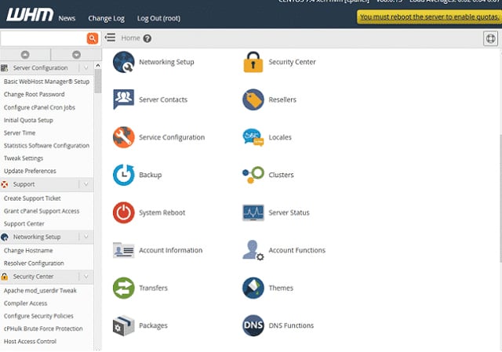
Task: Open the Server Status monitor icon
Action: pos(253,212)
